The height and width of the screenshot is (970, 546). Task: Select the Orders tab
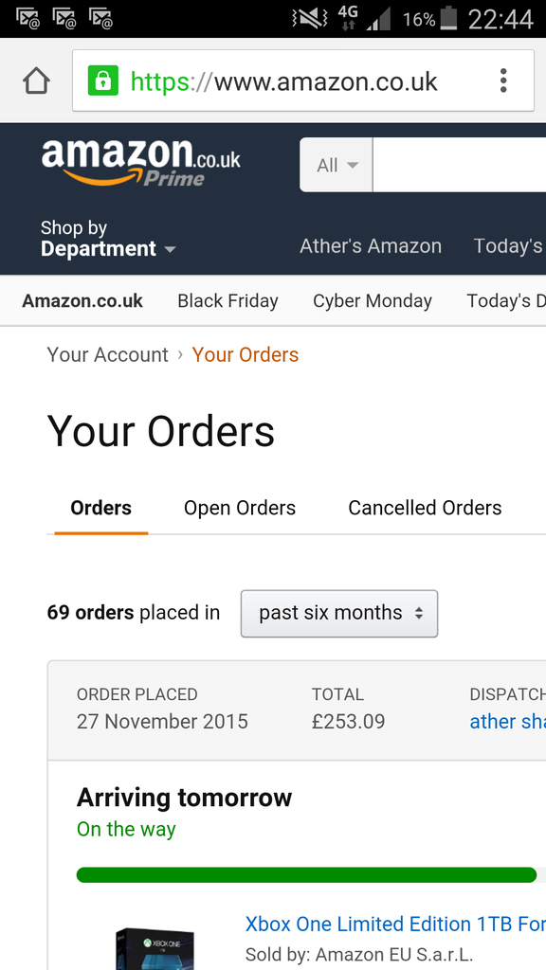point(100,508)
